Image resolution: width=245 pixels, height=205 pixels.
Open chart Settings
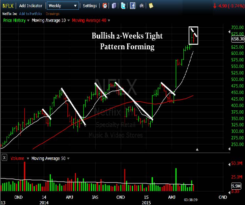[x=90, y=6]
